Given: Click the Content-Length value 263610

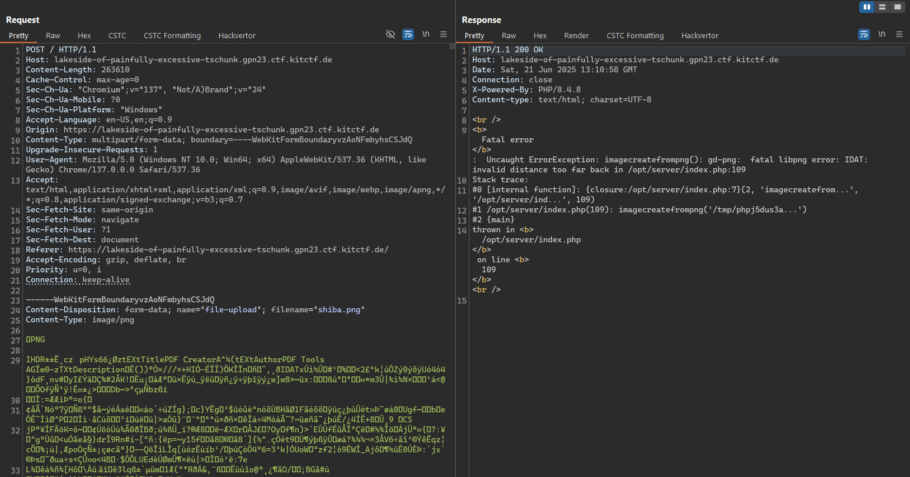Looking at the screenshot, I should [x=115, y=69].
